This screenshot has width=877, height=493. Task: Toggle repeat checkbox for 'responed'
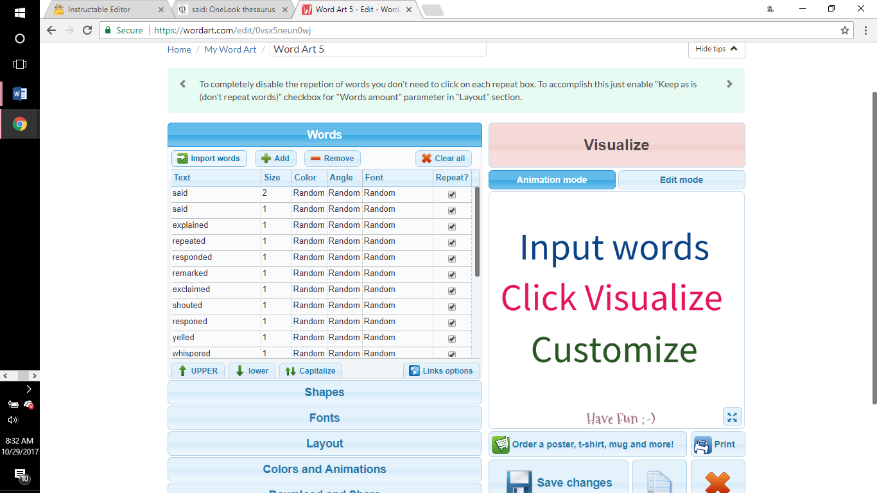tap(452, 323)
